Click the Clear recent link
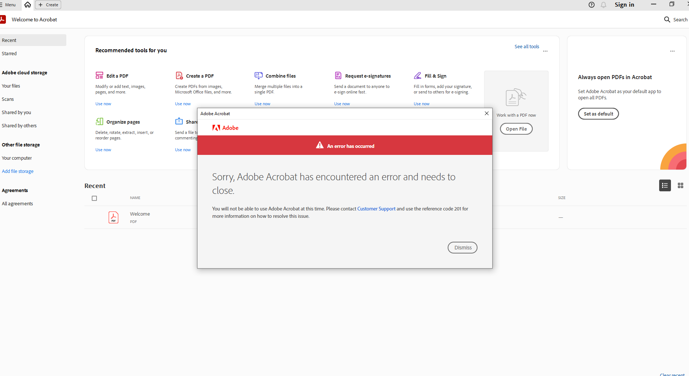The image size is (689, 376). coord(672,374)
